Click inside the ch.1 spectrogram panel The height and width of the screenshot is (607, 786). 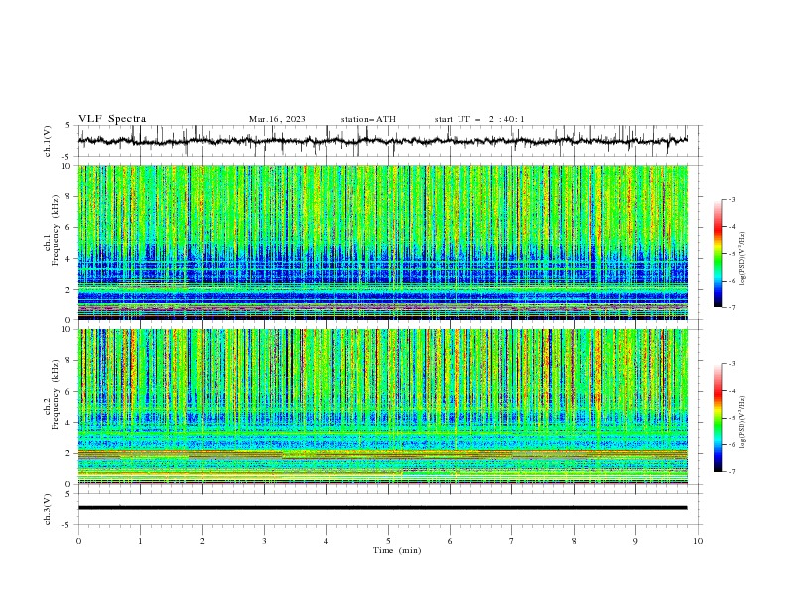pos(382,242)
